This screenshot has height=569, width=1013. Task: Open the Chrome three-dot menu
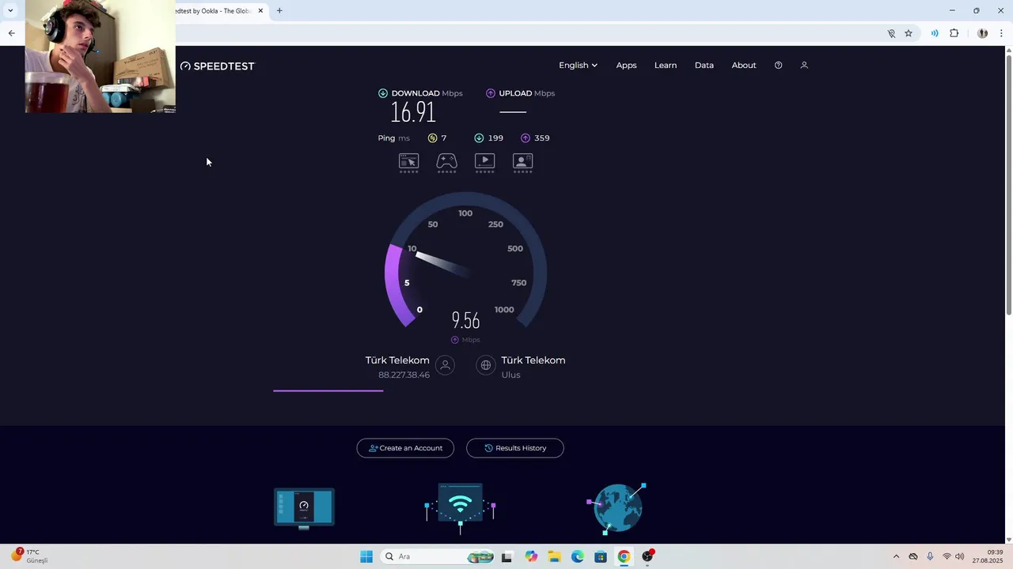coord(1001,33)
